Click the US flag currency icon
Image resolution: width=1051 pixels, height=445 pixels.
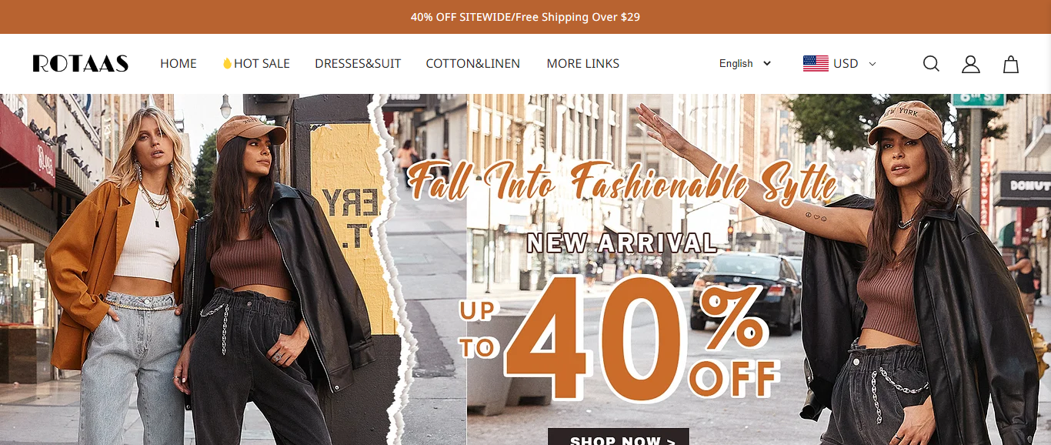[x=816, y=63]
